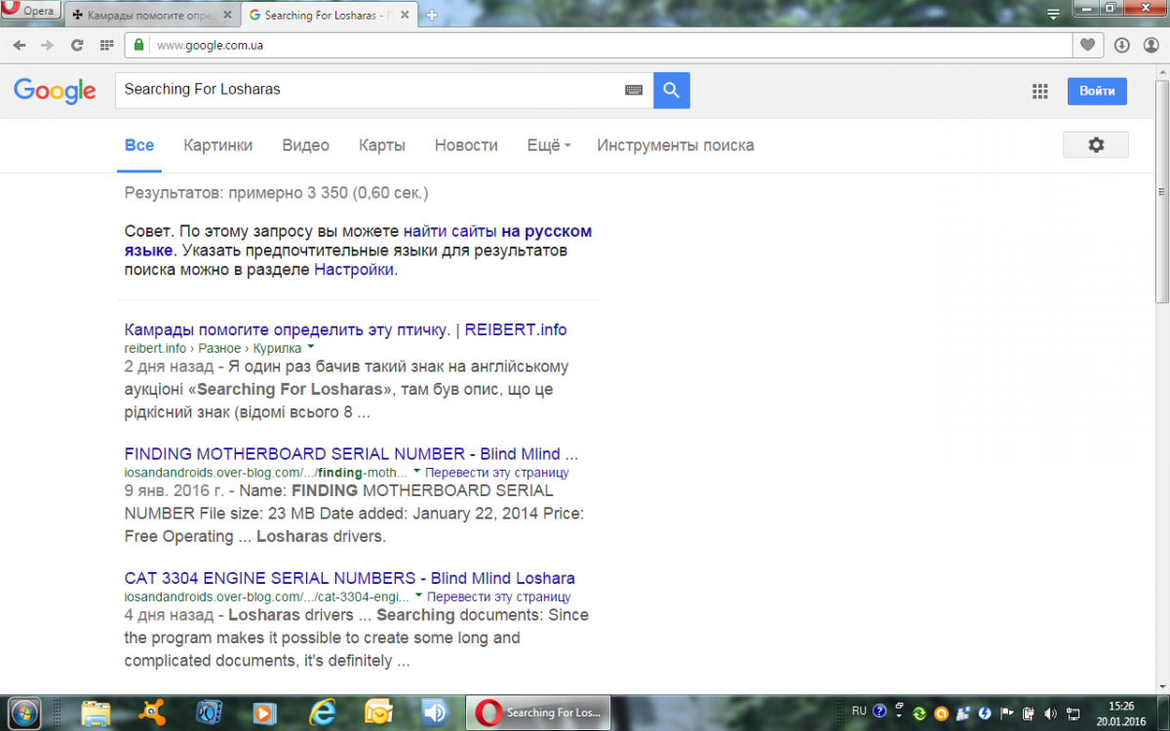
Task: Open the tab menu icon in title bar
Action: pos(1052,15)
